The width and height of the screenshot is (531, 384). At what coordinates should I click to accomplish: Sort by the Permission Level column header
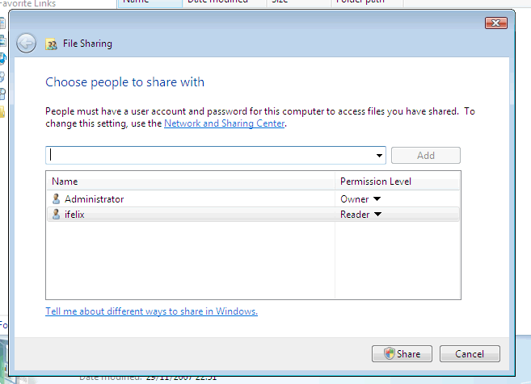click(x=397, y=182)
